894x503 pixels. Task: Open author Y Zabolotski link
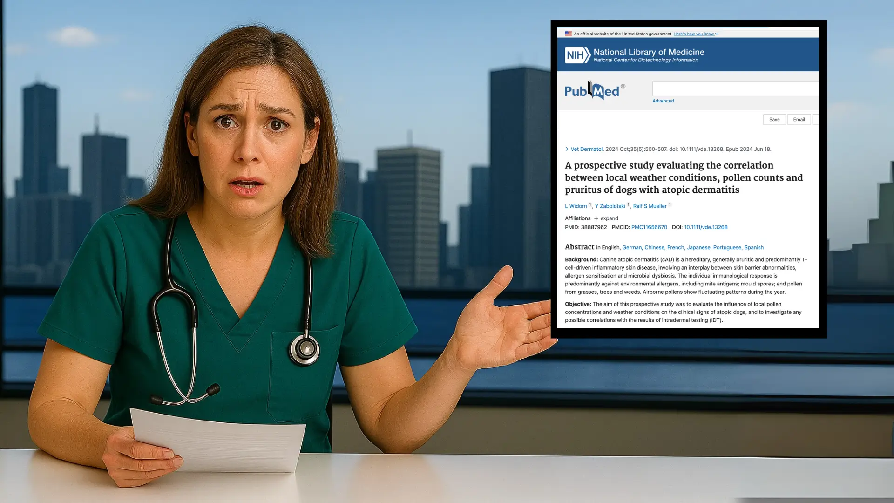tap(610, 206)
